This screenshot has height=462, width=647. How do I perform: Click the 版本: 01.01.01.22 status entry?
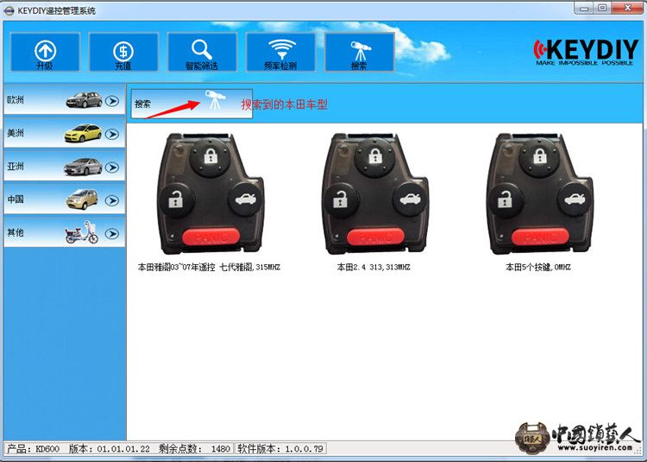(x=109, y=449)
